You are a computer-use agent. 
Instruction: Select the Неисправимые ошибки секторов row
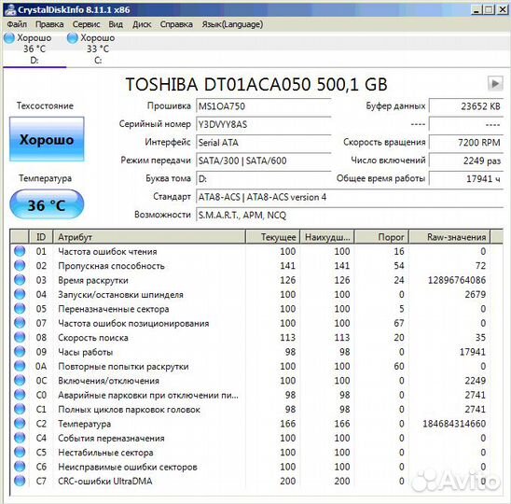[x=250, y=467]
